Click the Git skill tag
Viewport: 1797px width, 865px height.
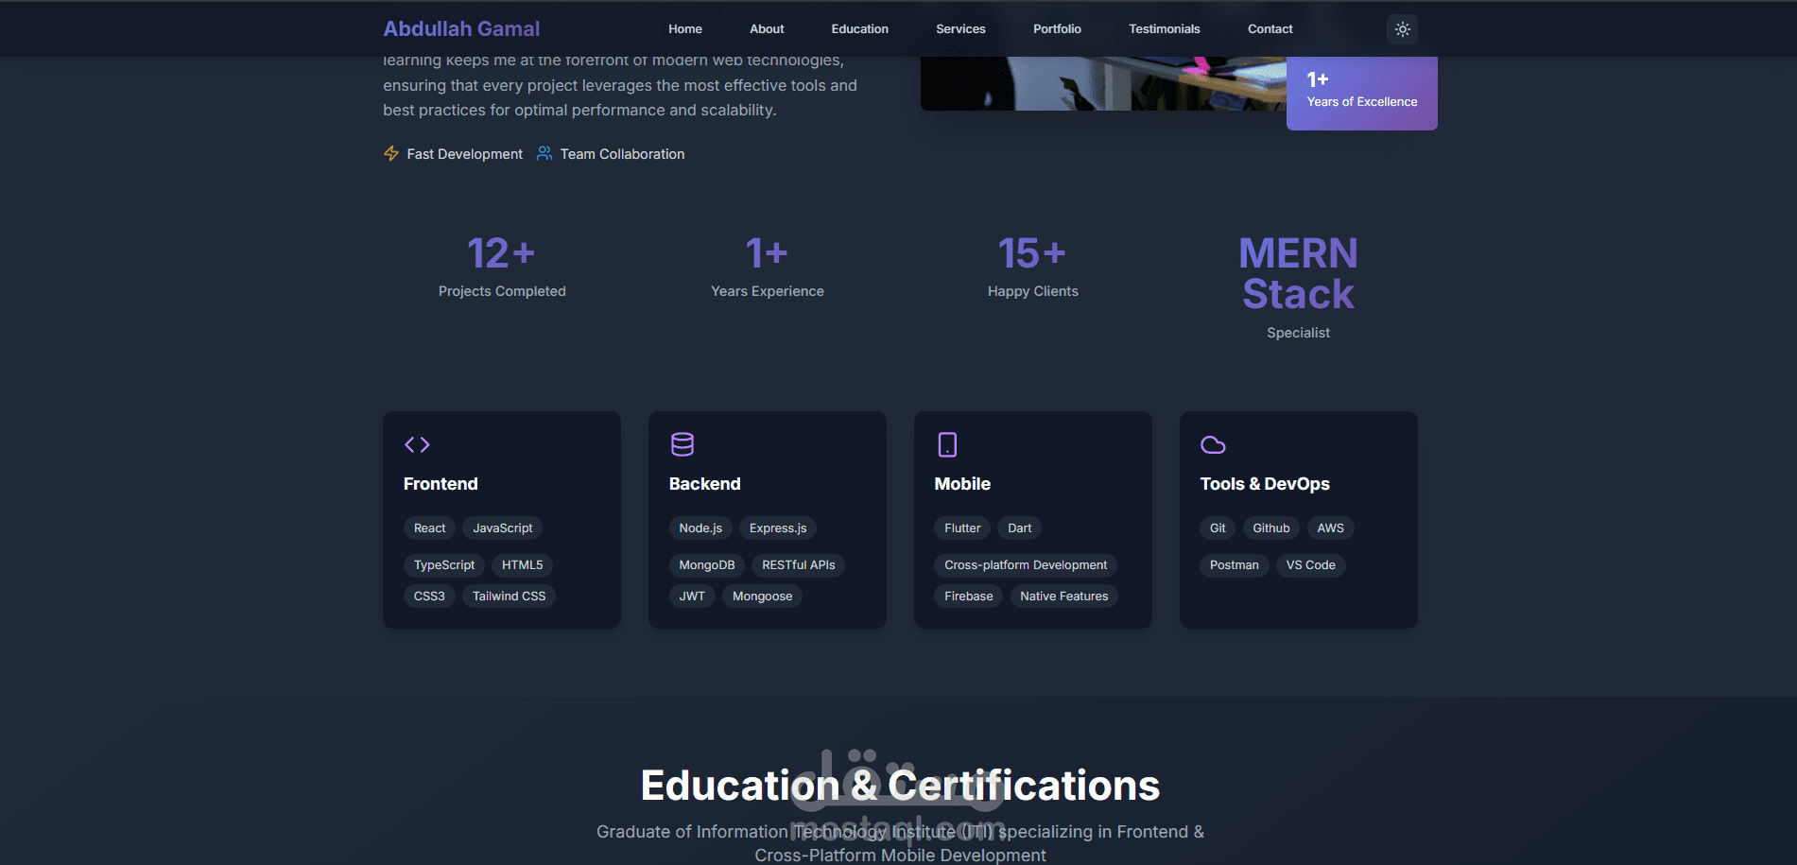[x=1218, y=528]
